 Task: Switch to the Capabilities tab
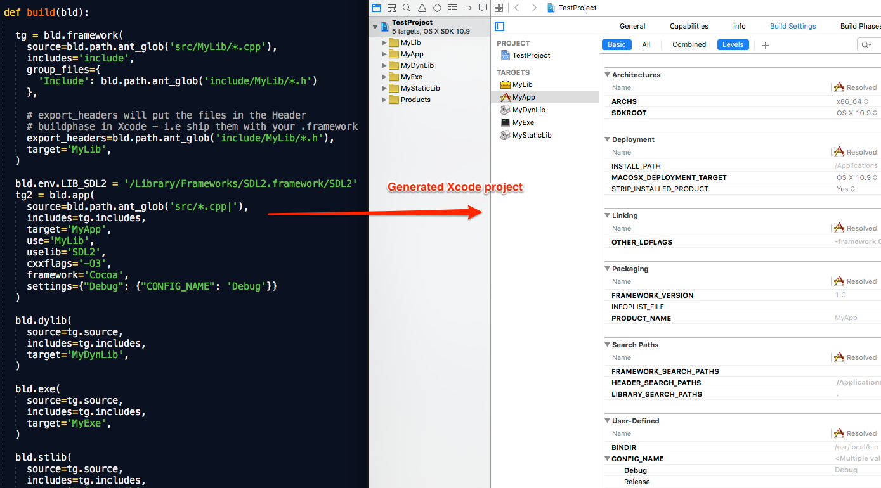click(689, 26)
